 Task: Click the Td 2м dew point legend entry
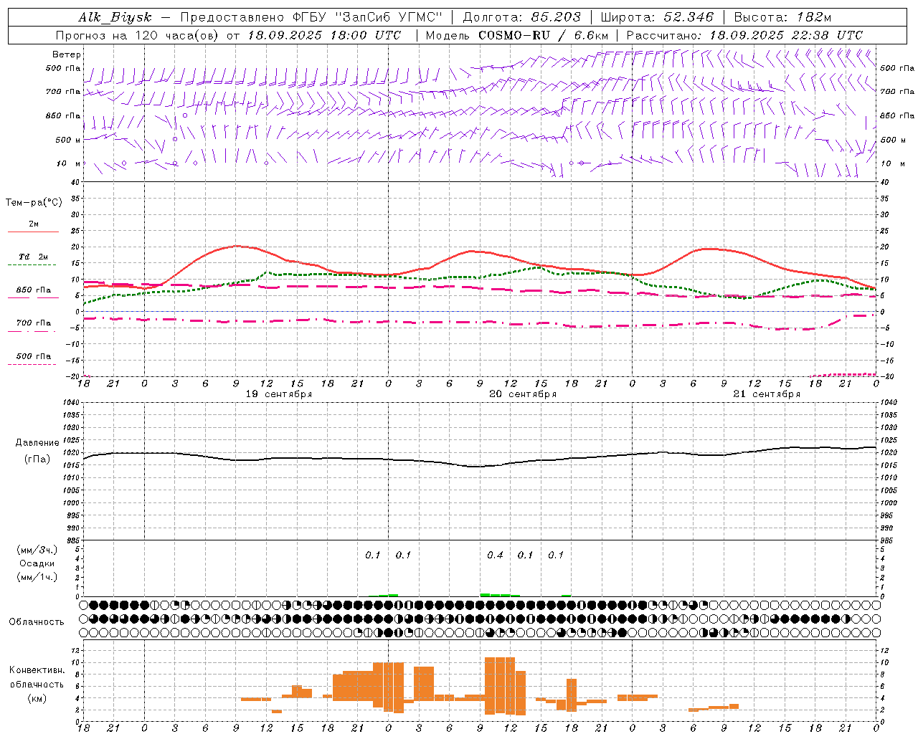pyautogui.click(x=34, y=257)
